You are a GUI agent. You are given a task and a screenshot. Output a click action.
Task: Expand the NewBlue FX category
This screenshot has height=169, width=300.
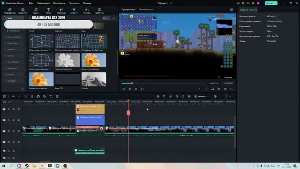[x=5, y=68]
